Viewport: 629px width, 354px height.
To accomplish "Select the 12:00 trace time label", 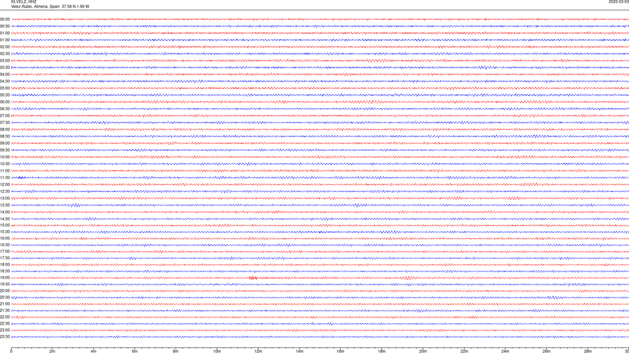I will click(x=5, y=185).
